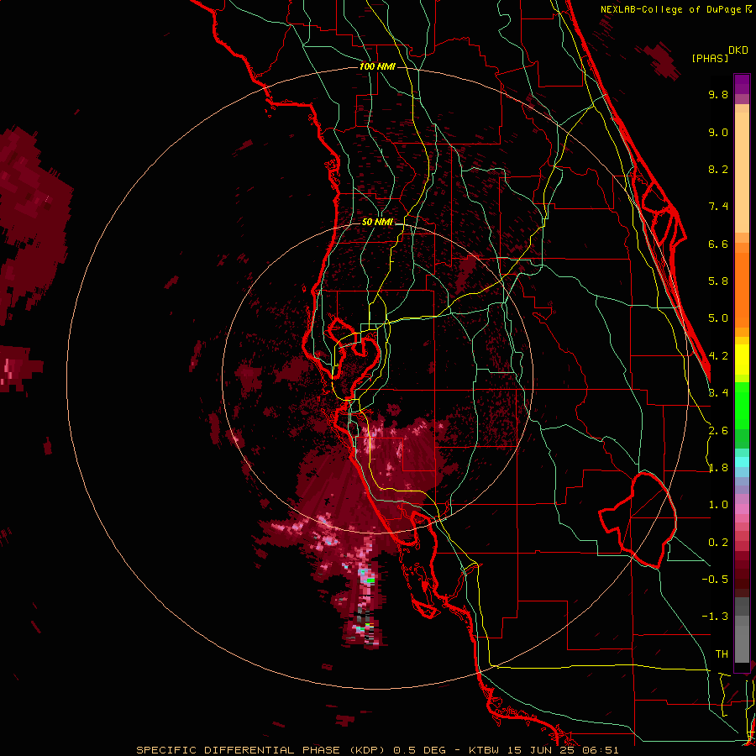
Task: Click the 7.4 value on color scale
Action: point(718,207)
